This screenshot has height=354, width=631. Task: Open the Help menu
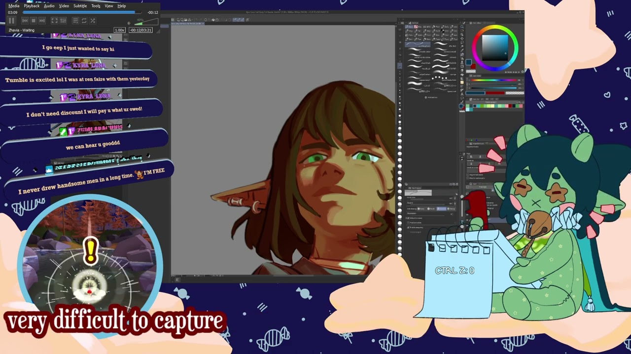[x=122, y=6]
